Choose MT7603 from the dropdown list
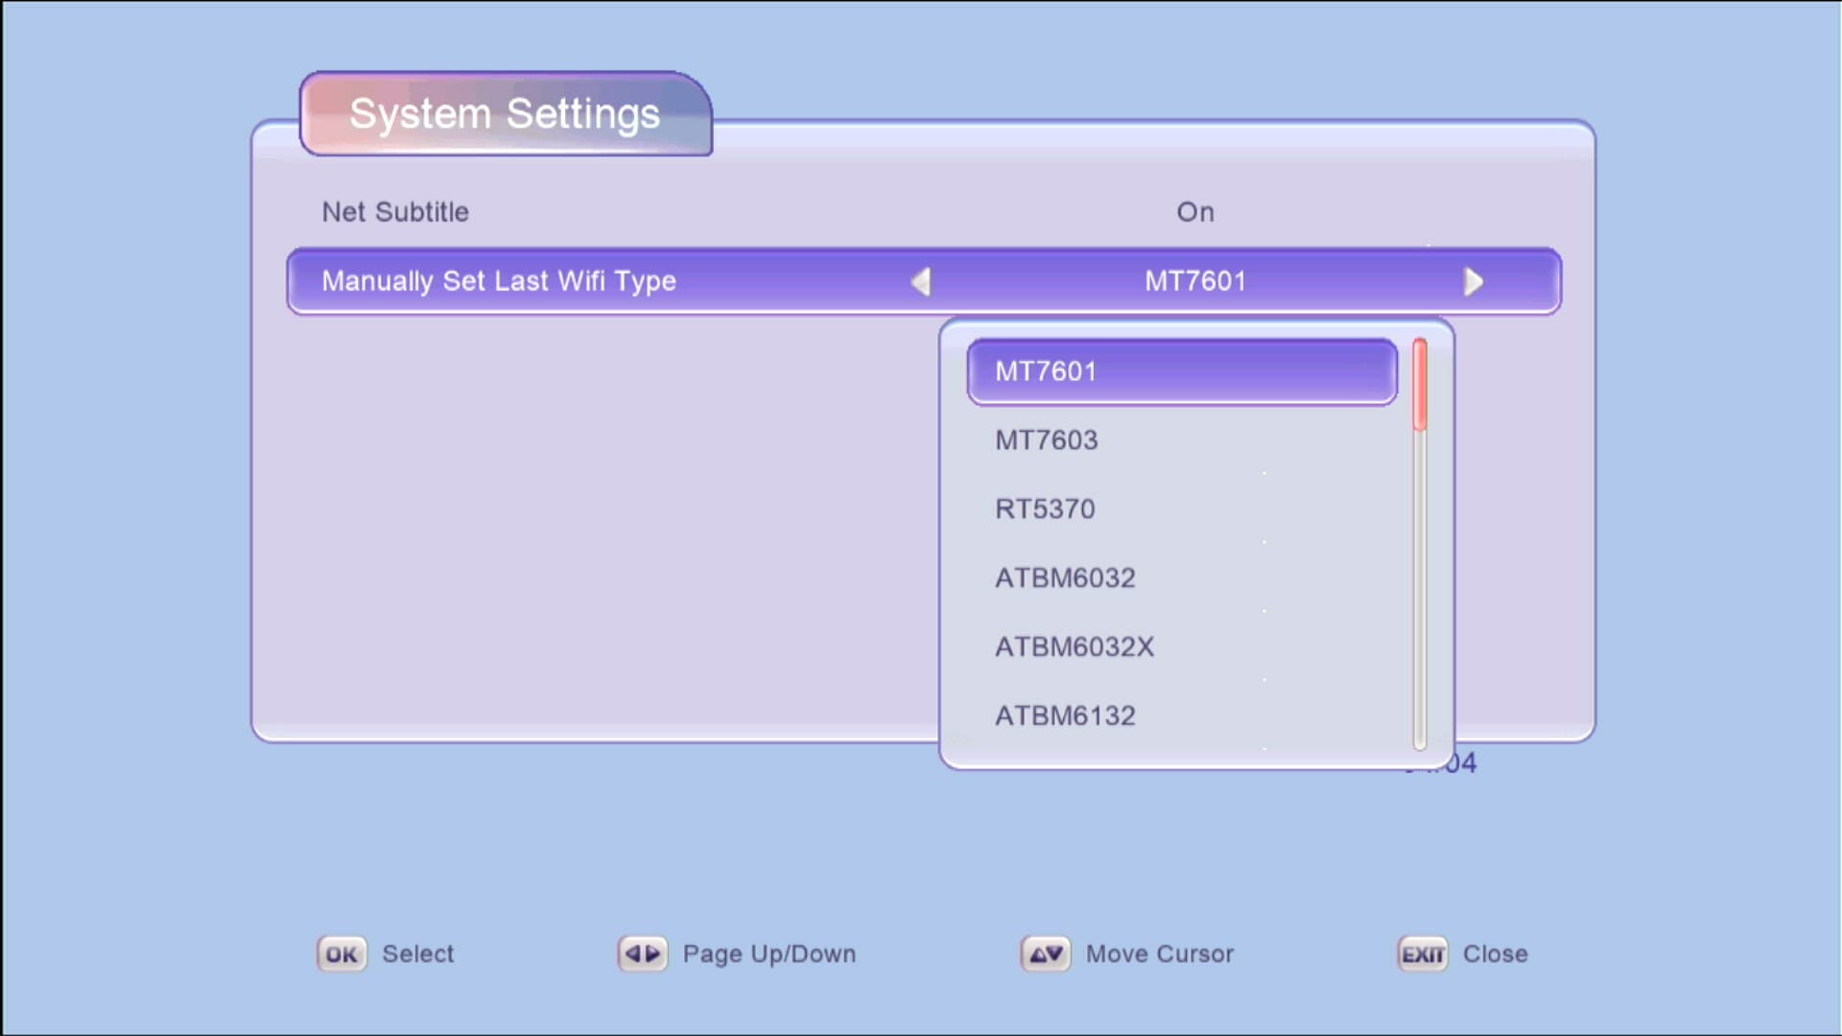The height and width of the screenshot is (1036, 1842). pyautogui.click(x=1046, y=440)
